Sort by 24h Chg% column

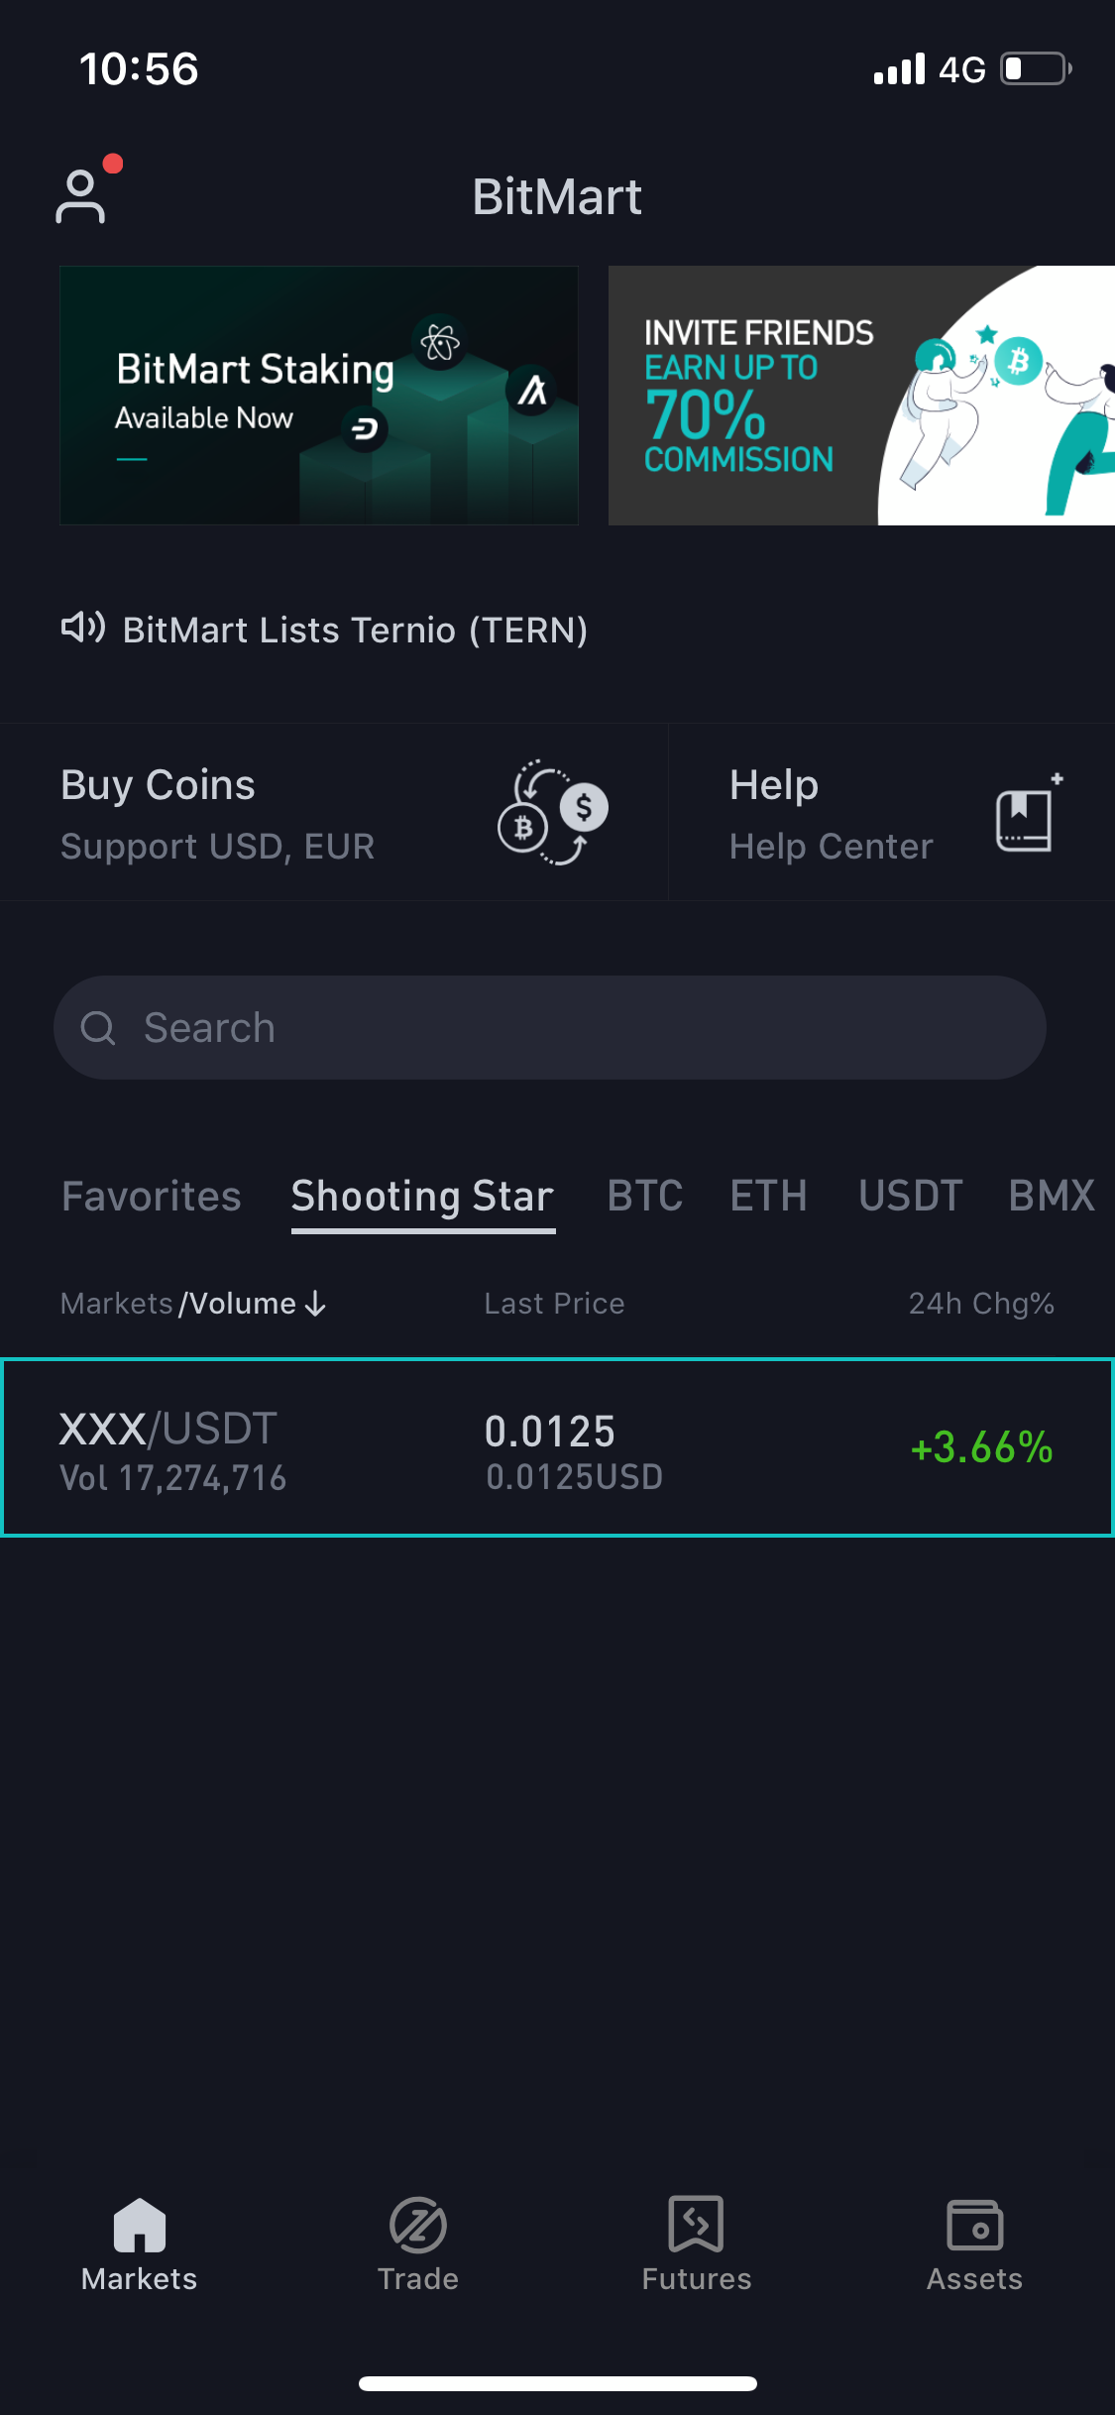pyautogui.click(x=981, y=1303)
